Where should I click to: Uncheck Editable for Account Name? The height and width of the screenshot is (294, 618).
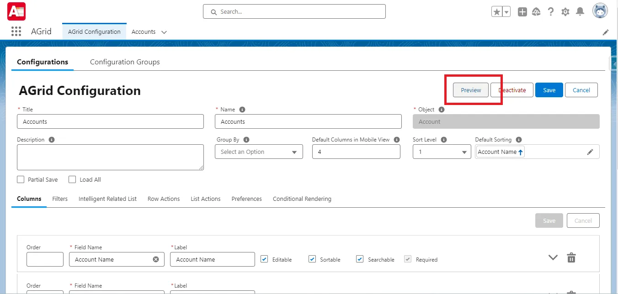(x=264, y=259)
